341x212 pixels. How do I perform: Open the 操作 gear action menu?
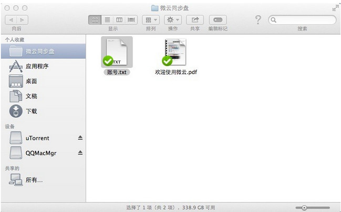pyautogui.click(x=173, y=20)
